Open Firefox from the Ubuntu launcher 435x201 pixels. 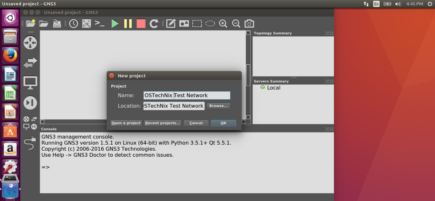click(10, 56)
